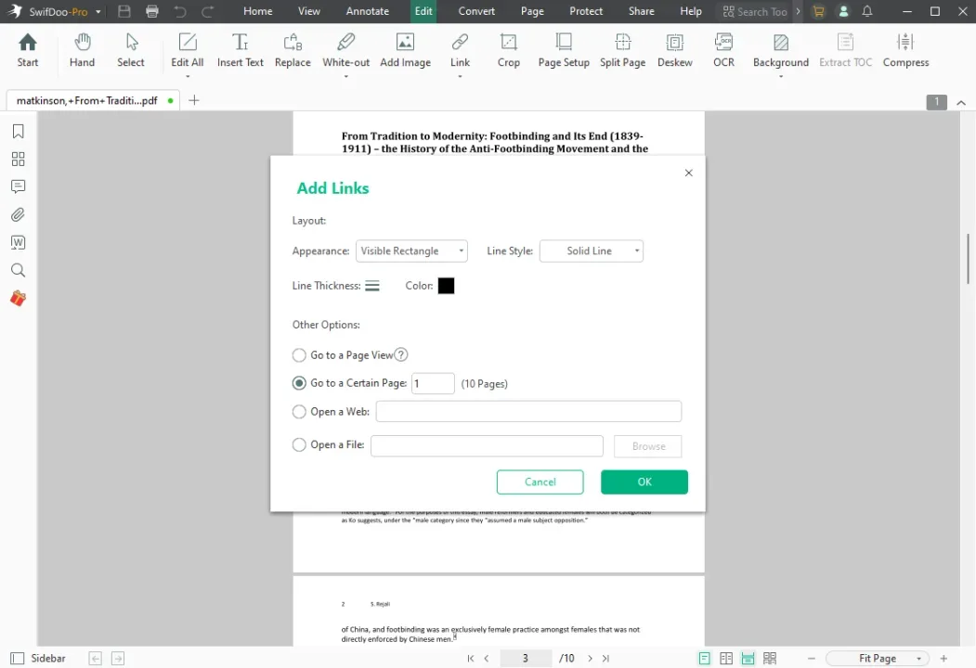Click Cancel in Add Links dialog

540,482
